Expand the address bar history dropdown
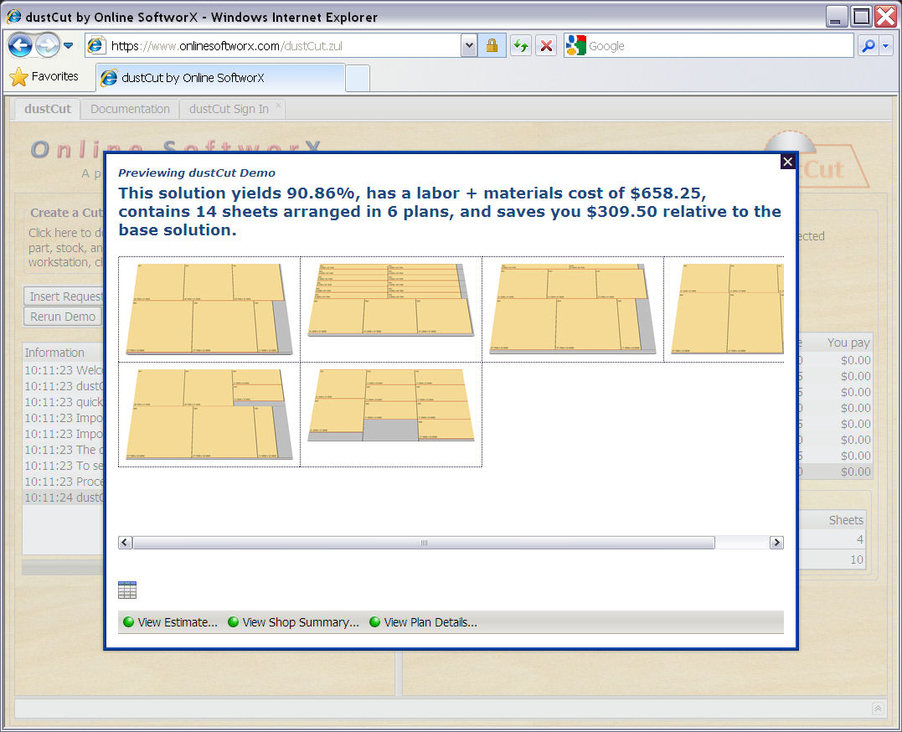Image resolution: width=902 pixels, height=732 pixels. pyautogui.click(x=469, y=45)
